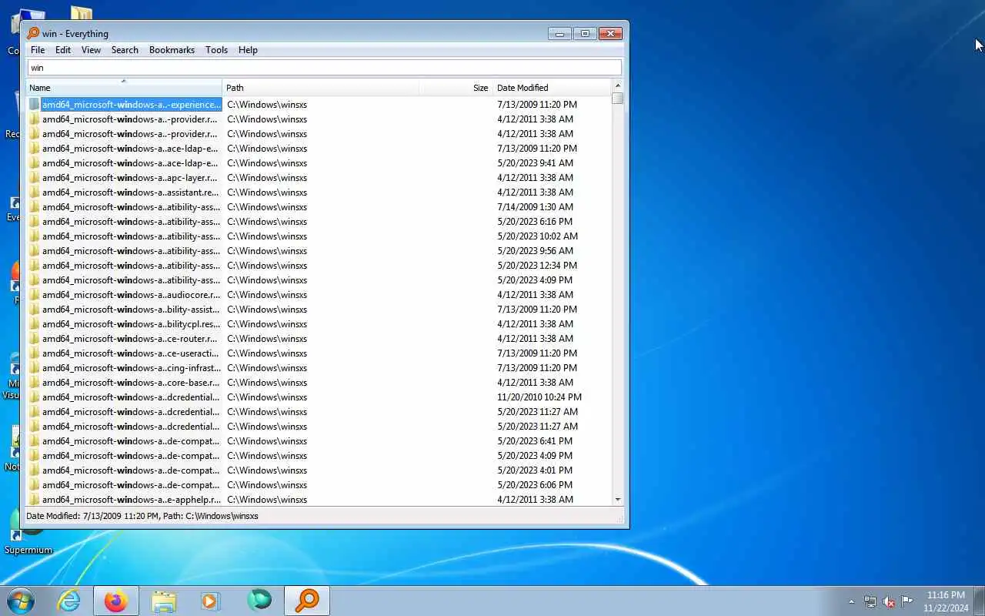
Task: Open the Action Center flag icon
Action: click(907, 601)
